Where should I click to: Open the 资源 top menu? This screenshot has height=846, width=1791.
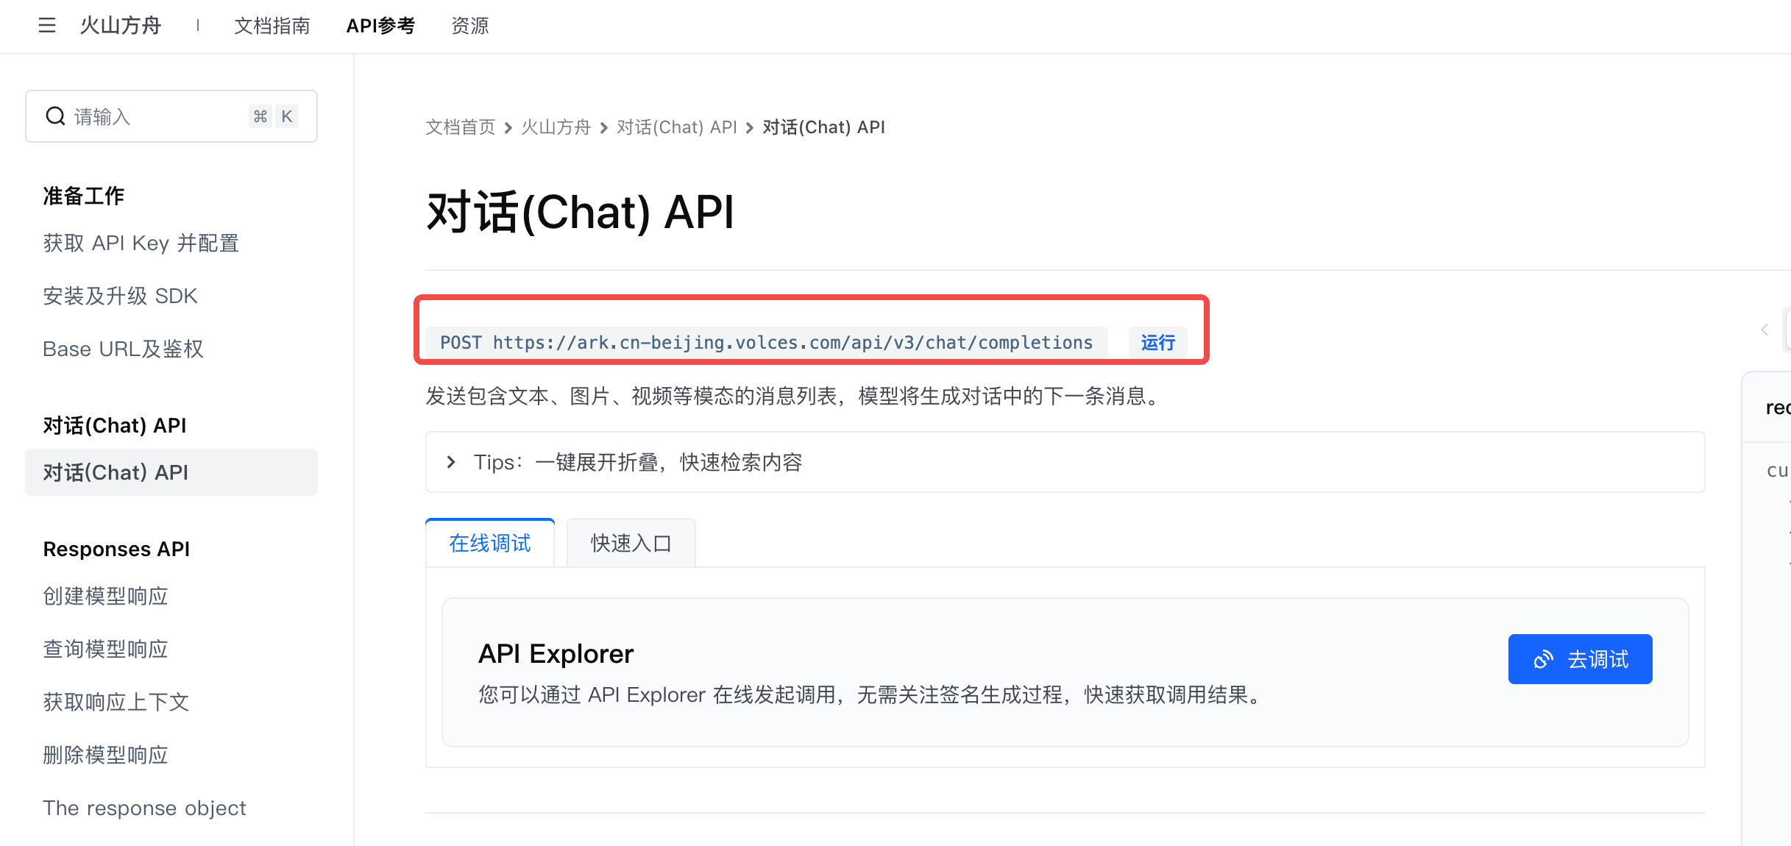coord(469,26)
